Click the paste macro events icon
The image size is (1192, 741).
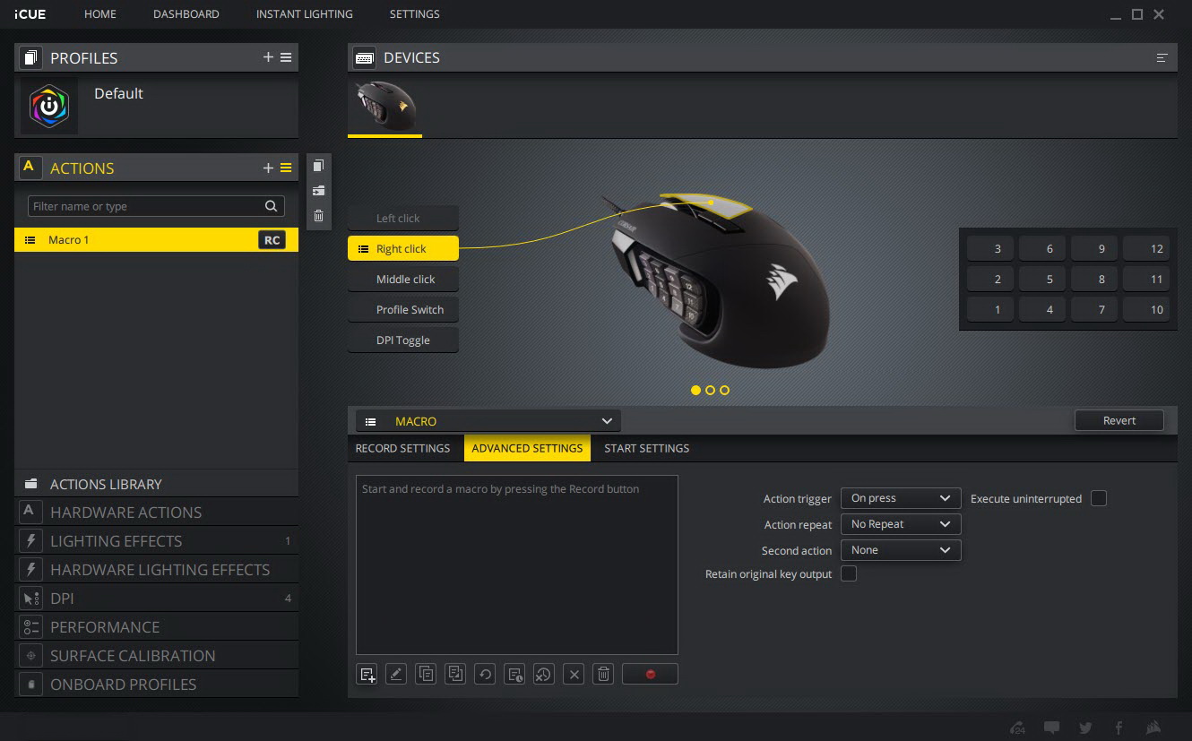click(455, 675)
